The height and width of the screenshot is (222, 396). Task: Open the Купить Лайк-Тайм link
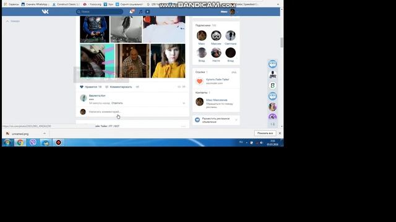(217, 80)
